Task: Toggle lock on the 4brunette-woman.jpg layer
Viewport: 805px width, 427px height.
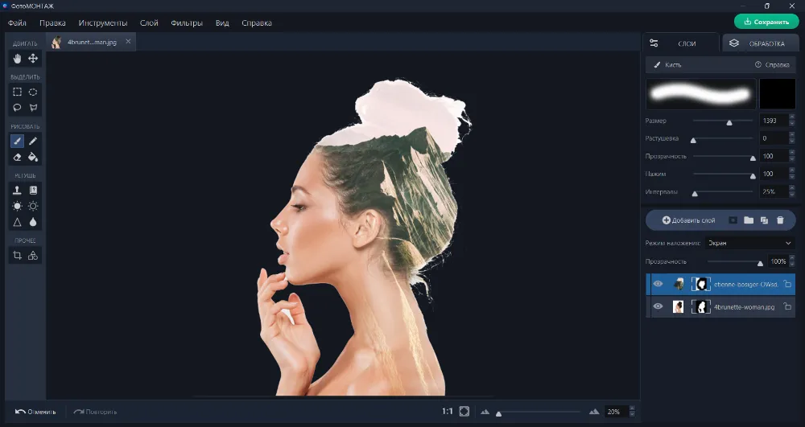Action: click(x=787, y=306)
